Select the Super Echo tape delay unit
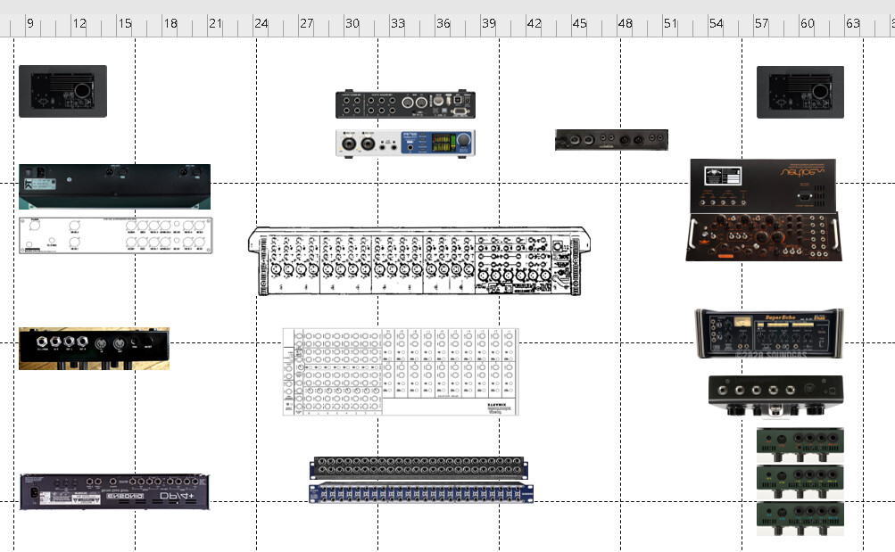 pos(769,334)
